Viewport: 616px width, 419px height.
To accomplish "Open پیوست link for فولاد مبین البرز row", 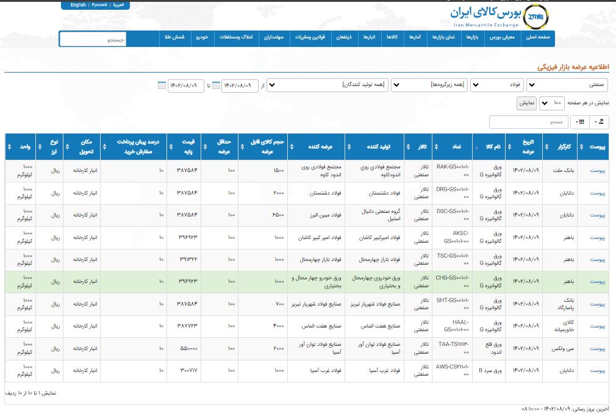I will pyautogui.click(x=597, y=215).
